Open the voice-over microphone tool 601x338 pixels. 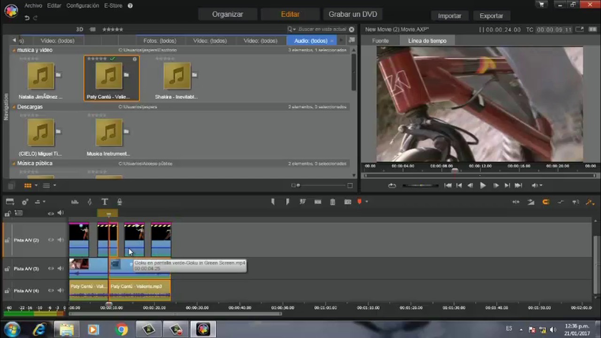point(120,202)
